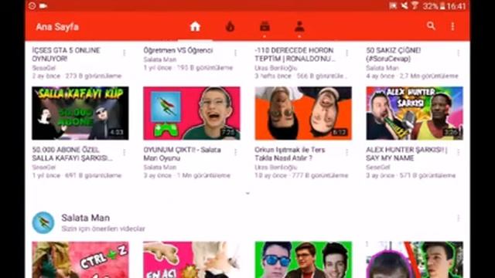The image size is (495, 278).
Task: Select '2 ay önce · 273 B görüntüleme' text
Action: click(77, 76)
